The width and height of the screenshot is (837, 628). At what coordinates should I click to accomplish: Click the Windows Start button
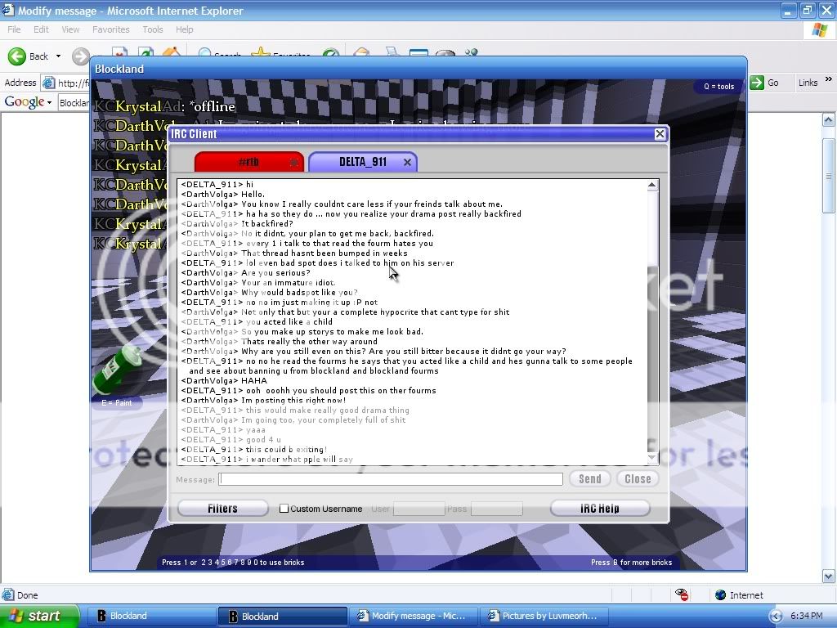(x=39, y=616)
